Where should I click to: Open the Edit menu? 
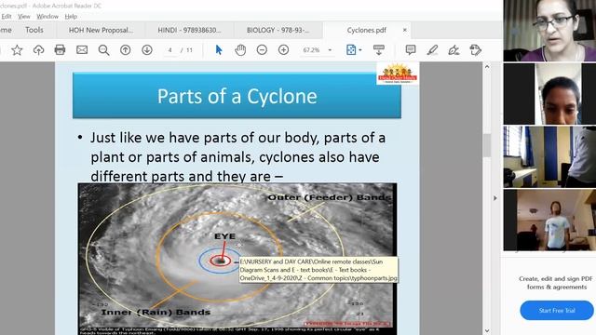(x=7, y=17)
